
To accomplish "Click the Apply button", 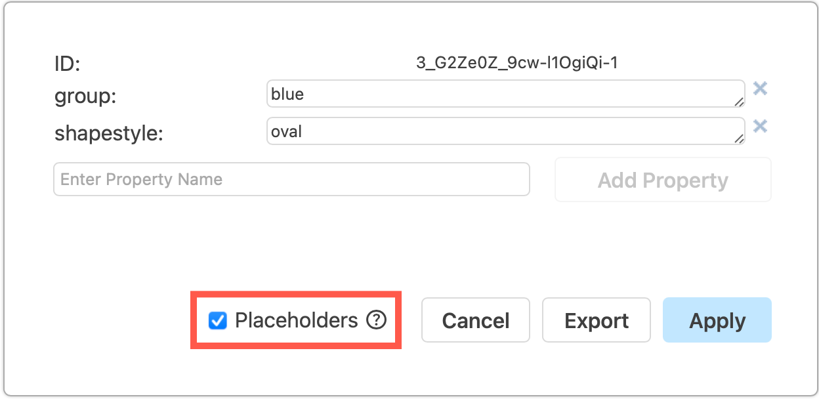I will click(717, 320).
